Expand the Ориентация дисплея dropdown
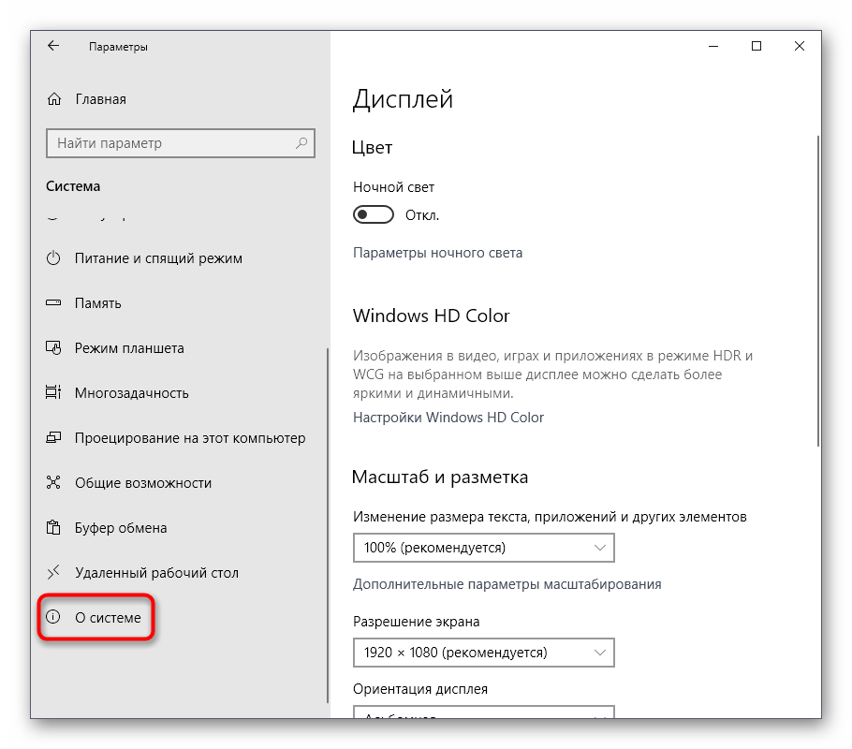 tap(483, 713)
